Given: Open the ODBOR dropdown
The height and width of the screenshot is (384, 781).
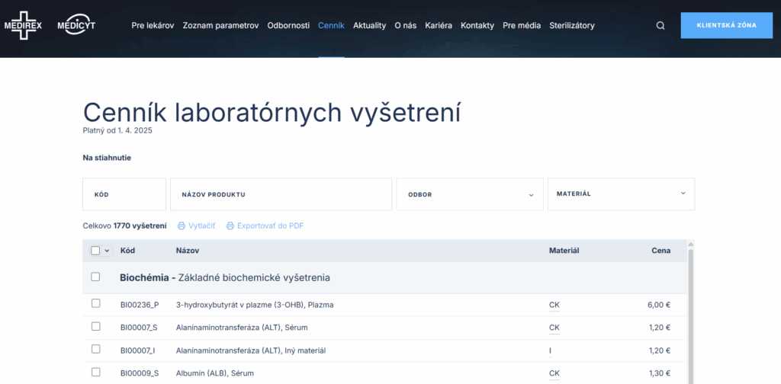Looking at the screenshot, I should click(470, 194).
